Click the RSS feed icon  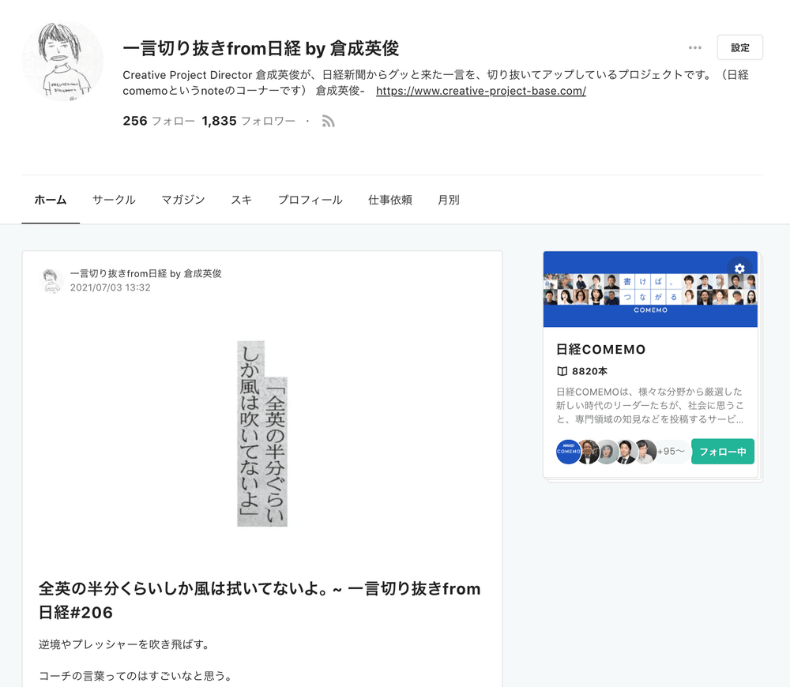pyautogui.click(x=328, y=122)
